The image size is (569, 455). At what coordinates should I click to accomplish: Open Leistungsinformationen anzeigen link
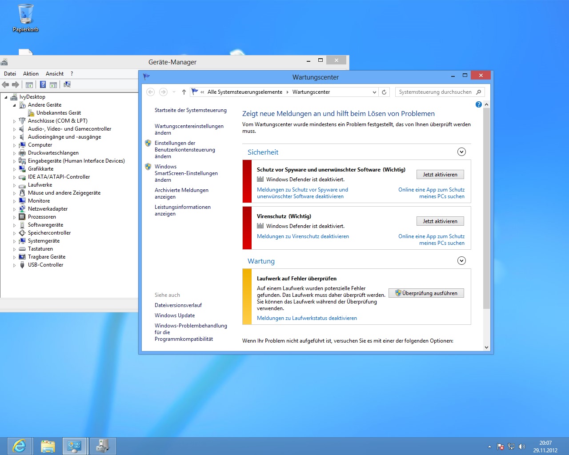click(183, 210)
